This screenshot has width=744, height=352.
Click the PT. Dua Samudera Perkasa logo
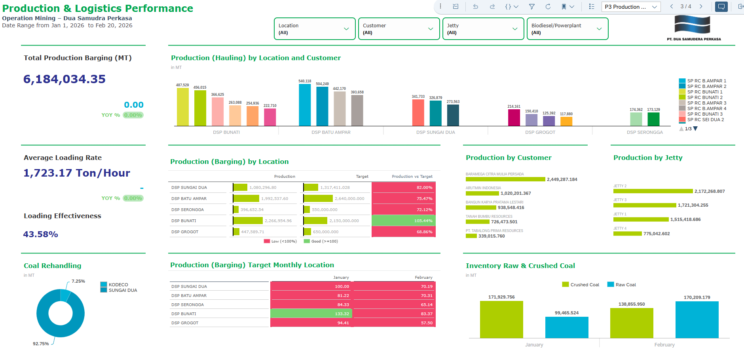(x=694, y=27)
